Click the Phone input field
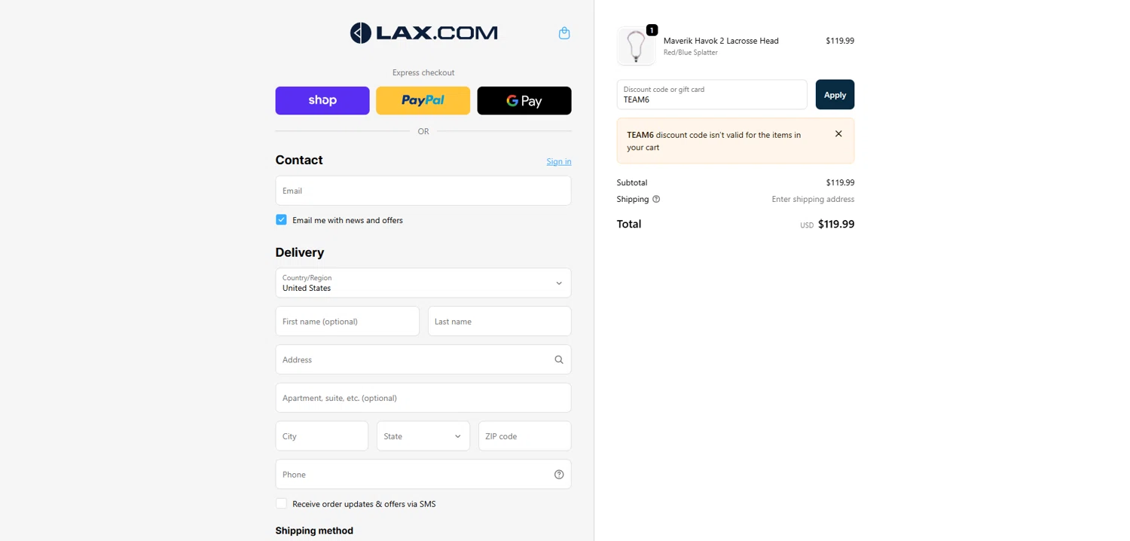 [x=423, y=475]
